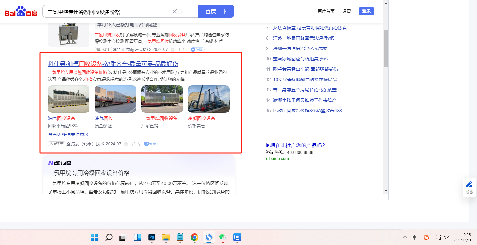Expand hidden system tray icons chevron
Image resolution: width=477 pixels, height=245 pixels.
[x=405, y=237]
